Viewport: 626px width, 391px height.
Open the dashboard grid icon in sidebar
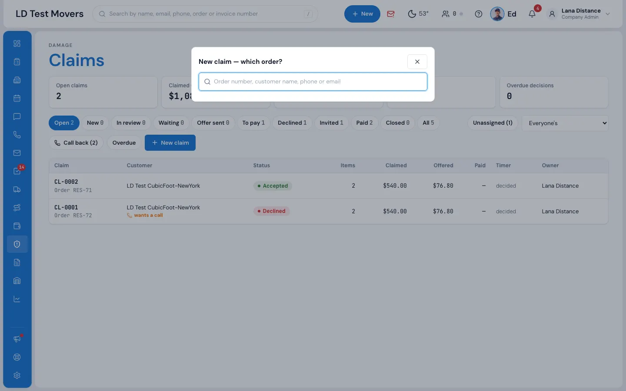pos(17,43)
